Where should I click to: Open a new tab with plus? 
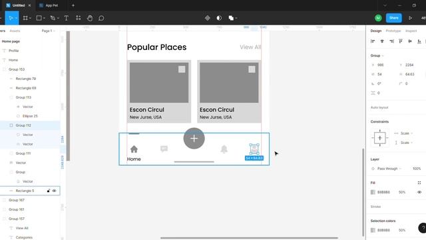tap(73, 5)
